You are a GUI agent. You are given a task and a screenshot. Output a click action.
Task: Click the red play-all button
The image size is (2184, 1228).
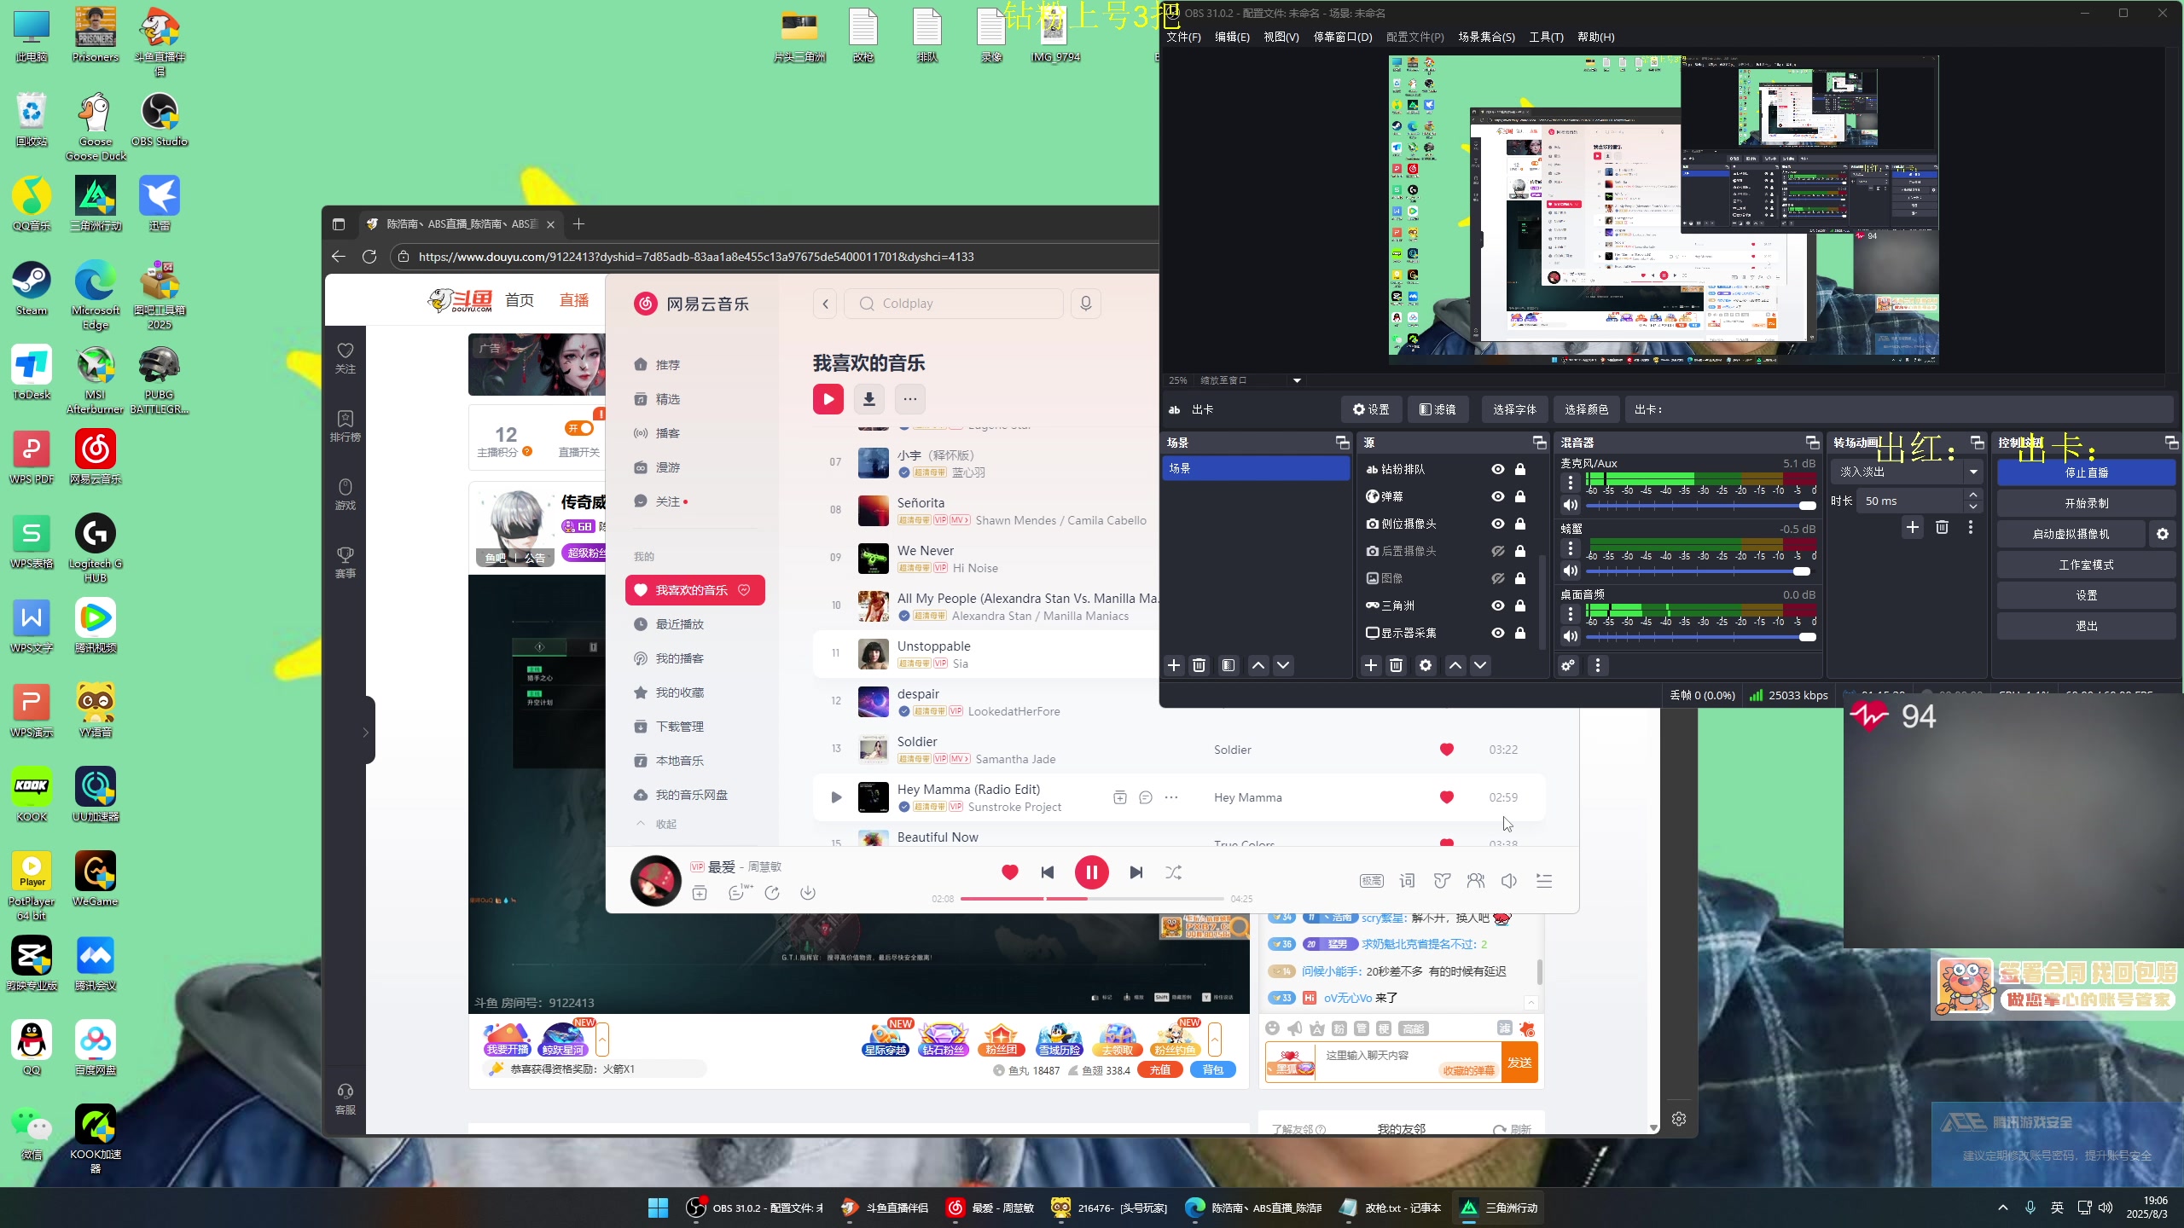[x=828, y=398]
